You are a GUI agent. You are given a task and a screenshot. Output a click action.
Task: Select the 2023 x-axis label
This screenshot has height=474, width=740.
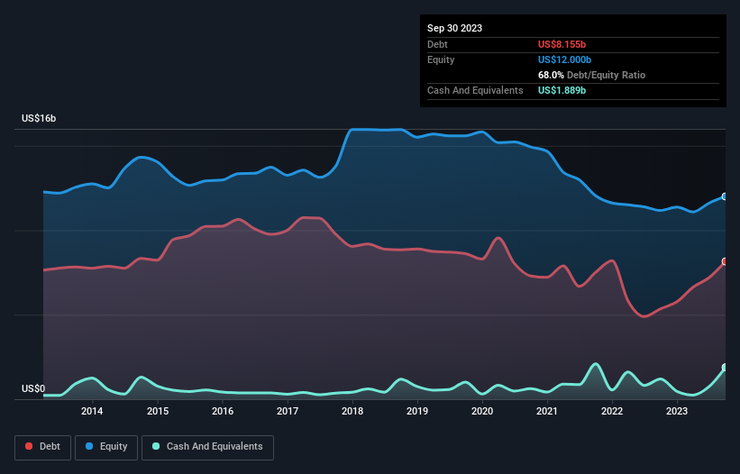click(x=677, y=411)
